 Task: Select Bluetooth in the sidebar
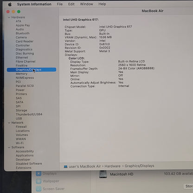22,33
